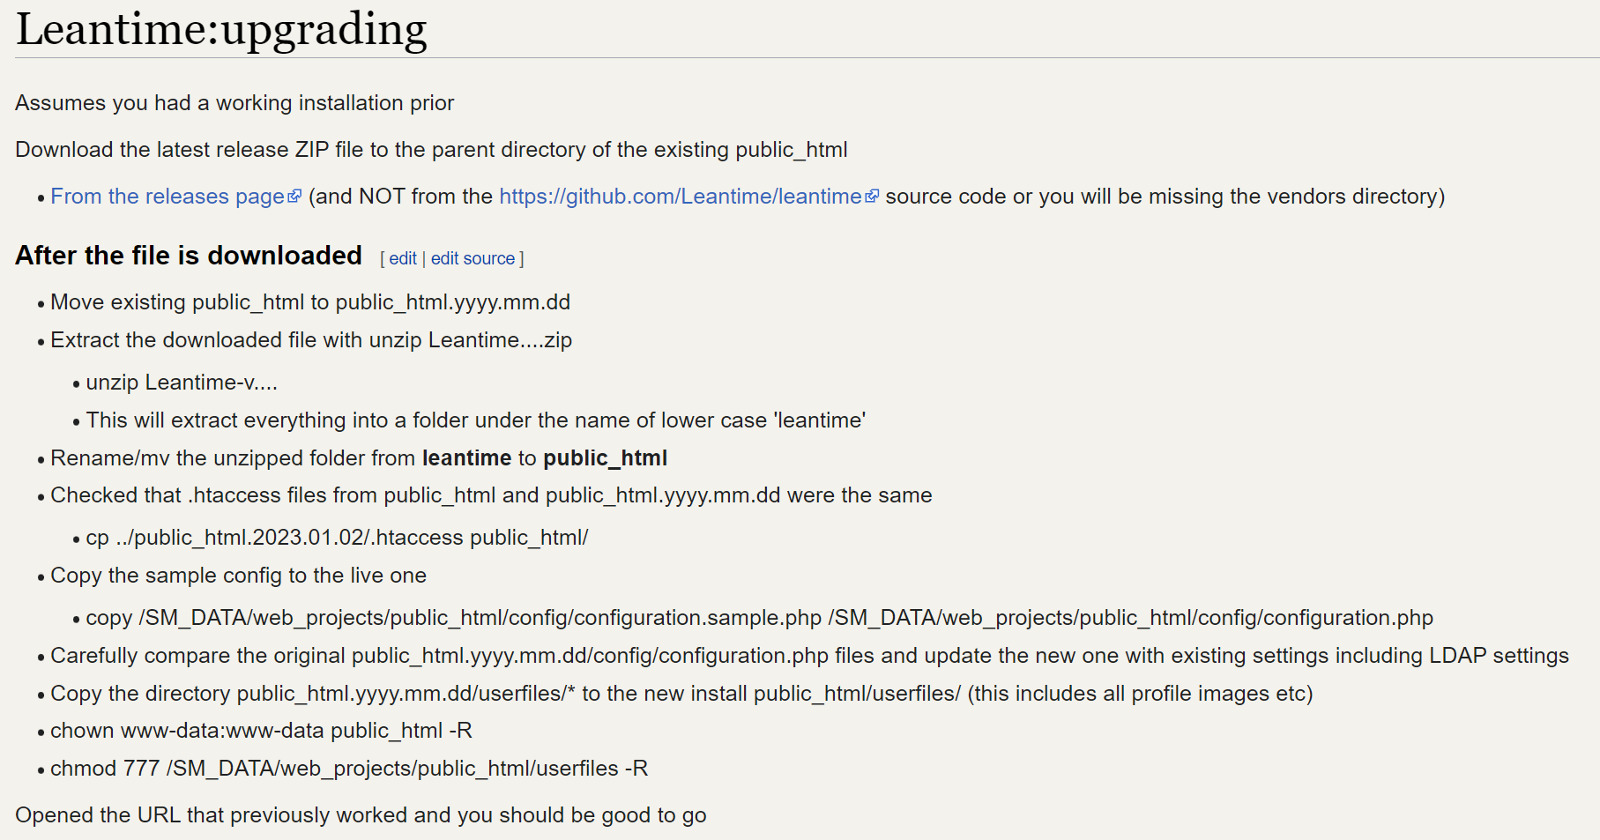Click the LDAP settings comparison bullet
Viewport: 1600px width, 840px height.
tap(809, 655)
